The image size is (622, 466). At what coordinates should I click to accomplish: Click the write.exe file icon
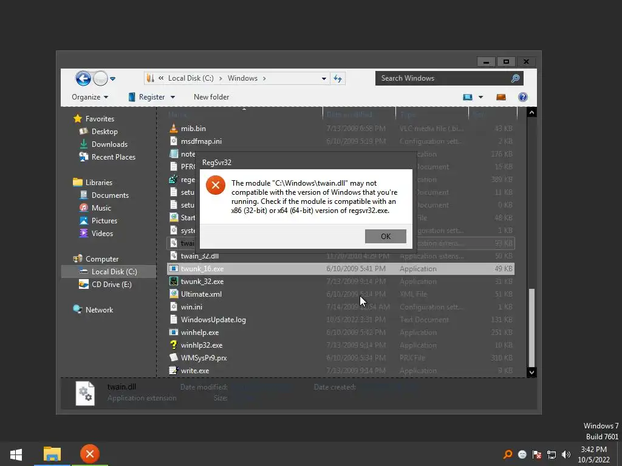(x=173, y=371)
